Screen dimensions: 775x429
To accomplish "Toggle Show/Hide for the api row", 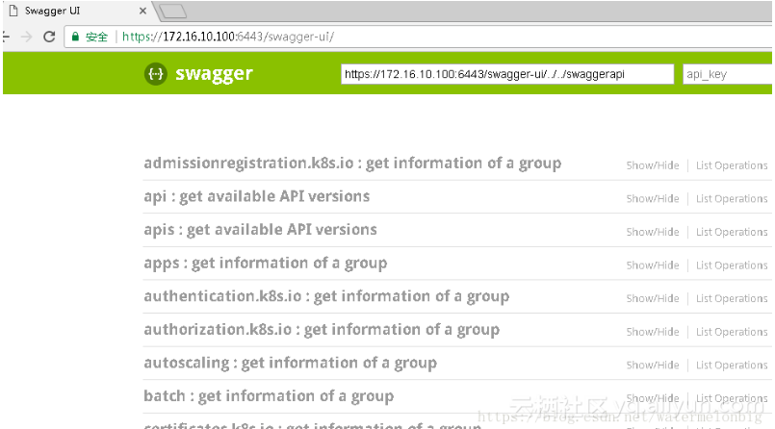I will pyautogui.click(x=653, y=198).
